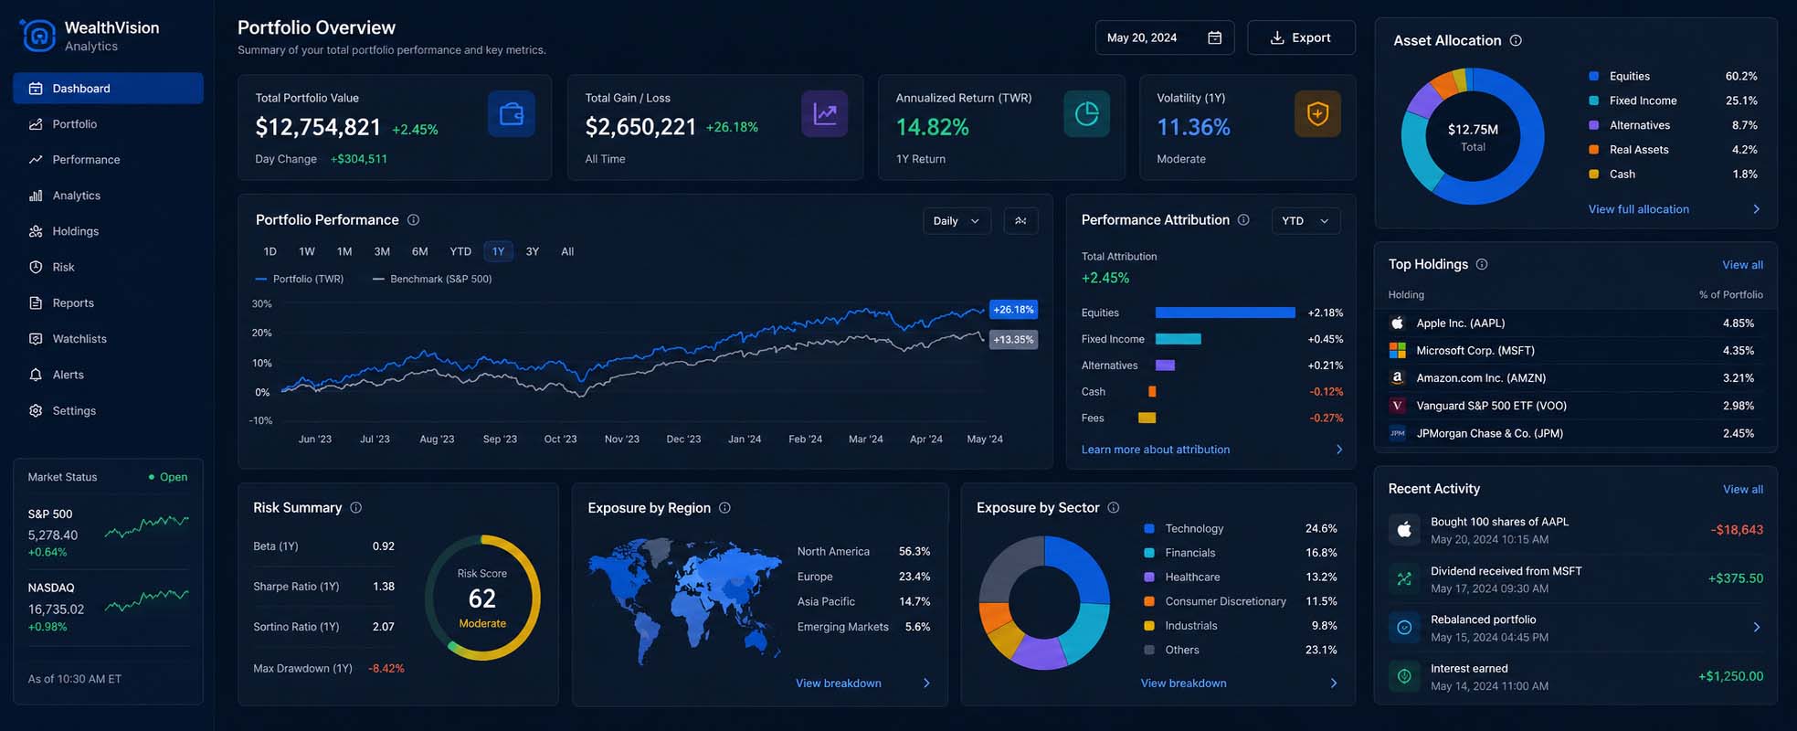
Task: Click the pie icon on Annualized Return card
Action: click(1086, 114)
